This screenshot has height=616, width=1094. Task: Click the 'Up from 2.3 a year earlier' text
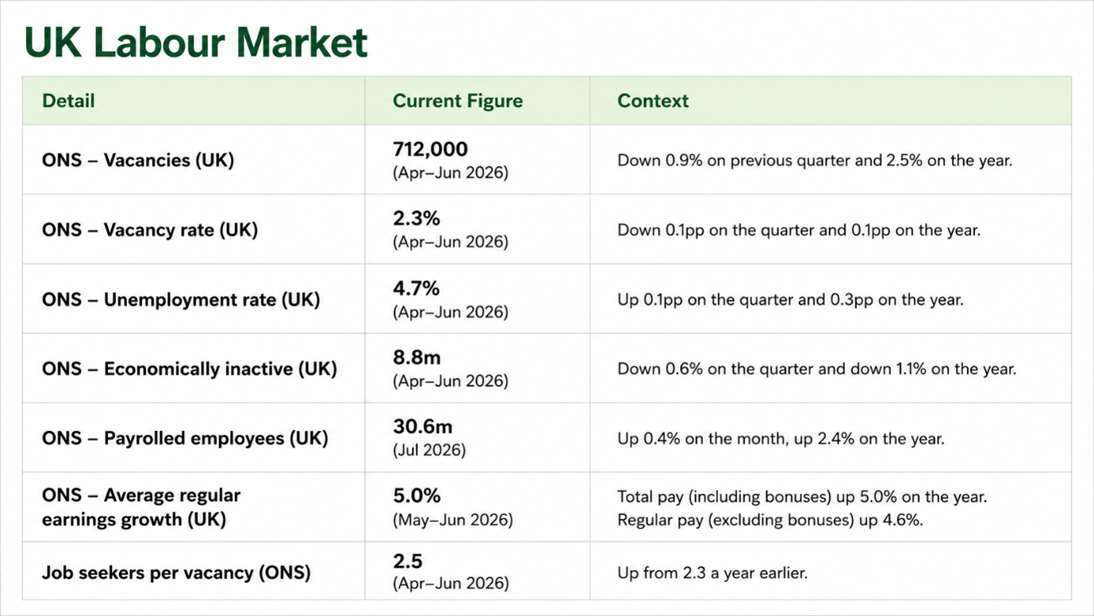(712, 572)
